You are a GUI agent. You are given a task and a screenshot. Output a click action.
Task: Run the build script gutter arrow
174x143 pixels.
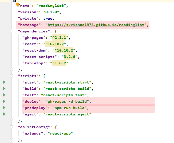pos(4,89)
